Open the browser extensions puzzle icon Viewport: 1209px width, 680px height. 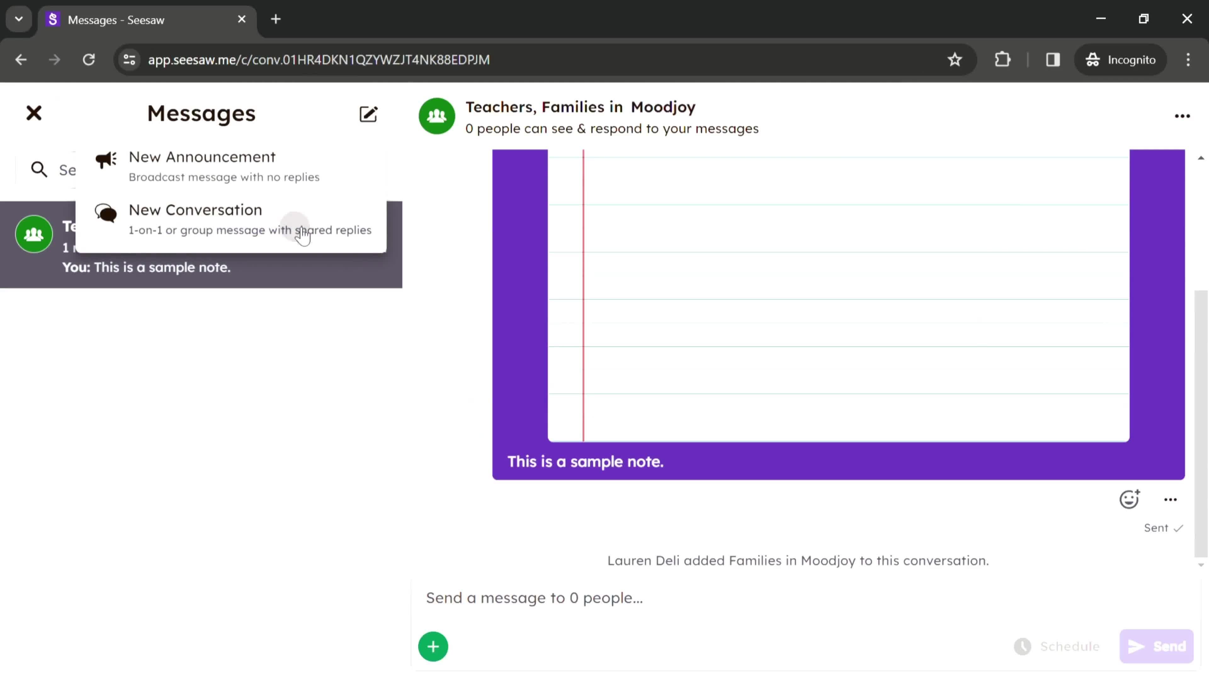1002,59
